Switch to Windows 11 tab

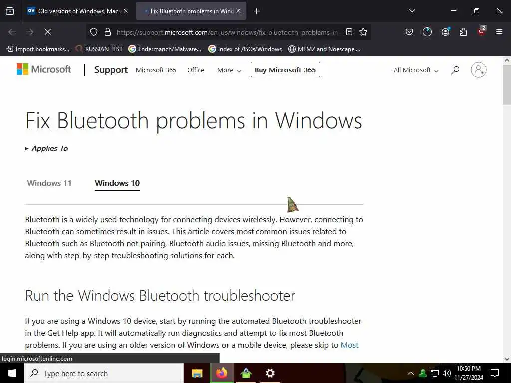pyautogui.click(x=49, y=183)
